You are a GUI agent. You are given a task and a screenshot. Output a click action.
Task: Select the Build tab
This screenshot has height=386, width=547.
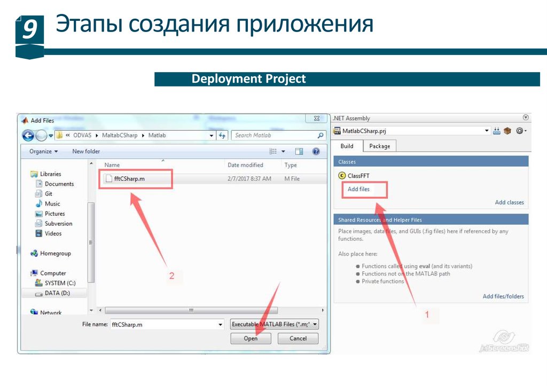coord(347,146)
